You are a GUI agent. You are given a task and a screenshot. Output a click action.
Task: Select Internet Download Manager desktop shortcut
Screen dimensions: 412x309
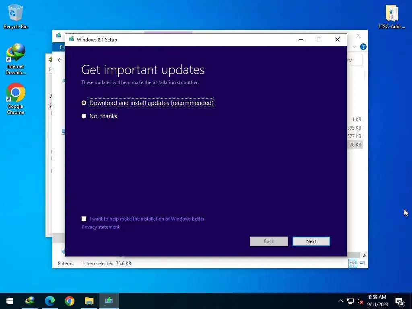click(x=16, y=59)
